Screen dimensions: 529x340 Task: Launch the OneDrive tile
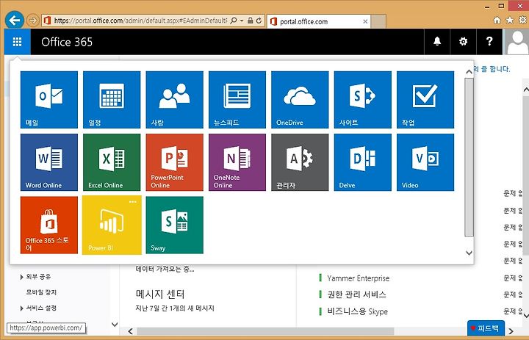[300, 100]
